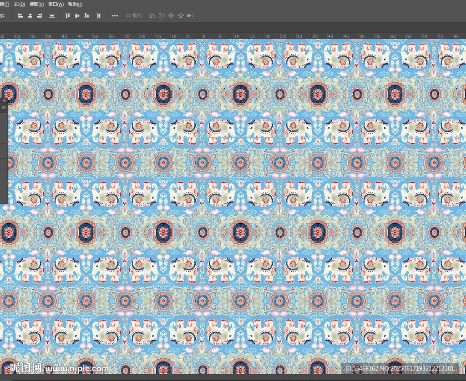The width and height of the screenshot is (466, 381).
Task: Select the 3D pan mode icon
Action: (171, 15)
